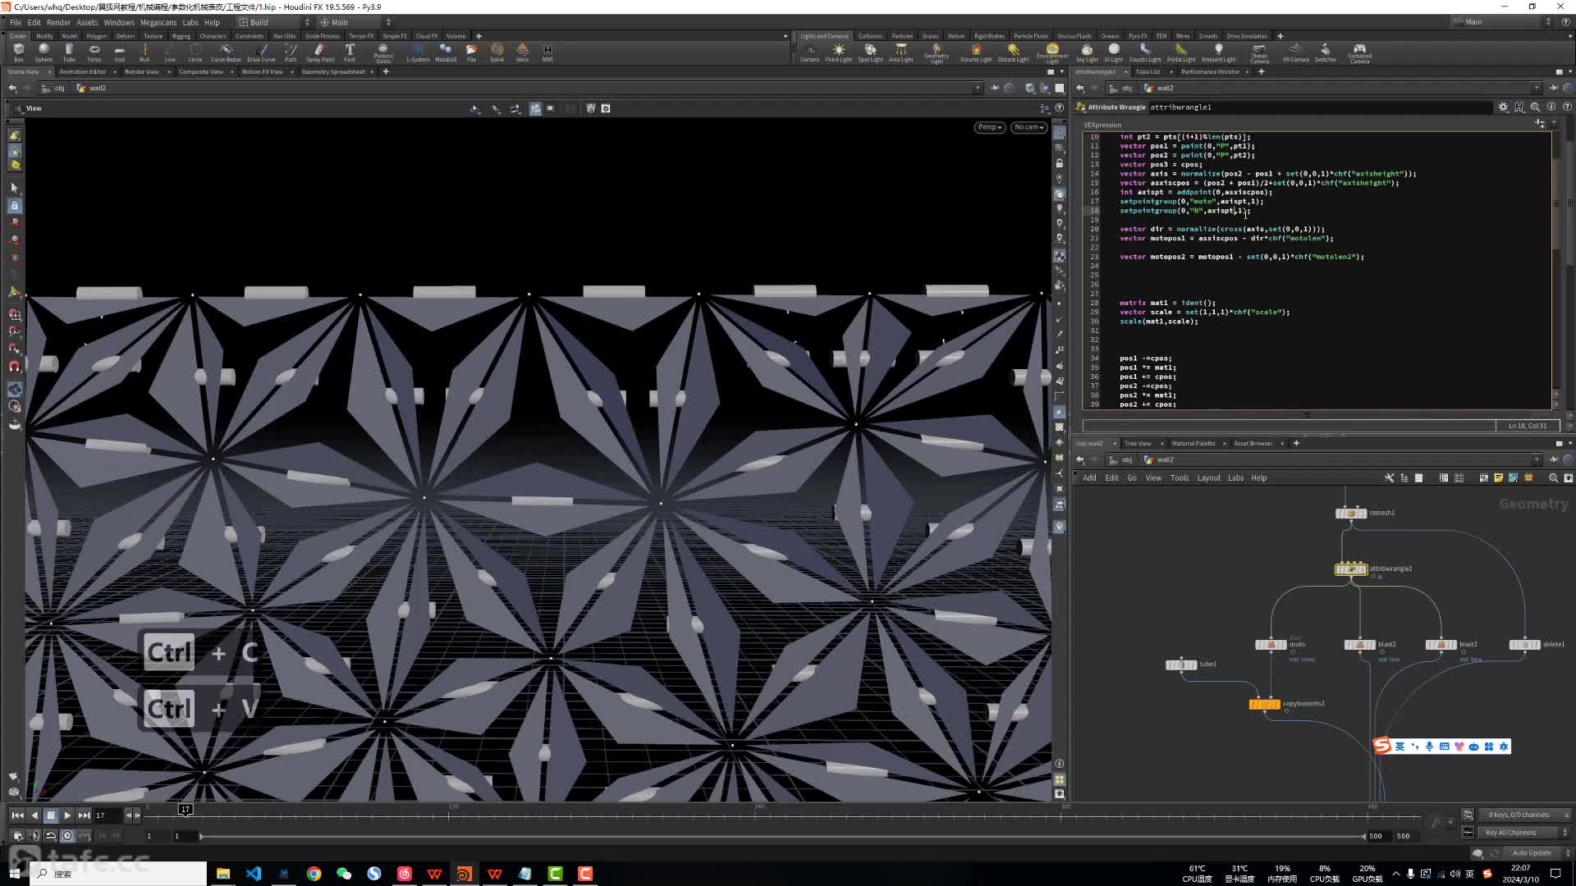Add a Point Light
Screen dimensions: 1576x886
click(x=838, y=53)
